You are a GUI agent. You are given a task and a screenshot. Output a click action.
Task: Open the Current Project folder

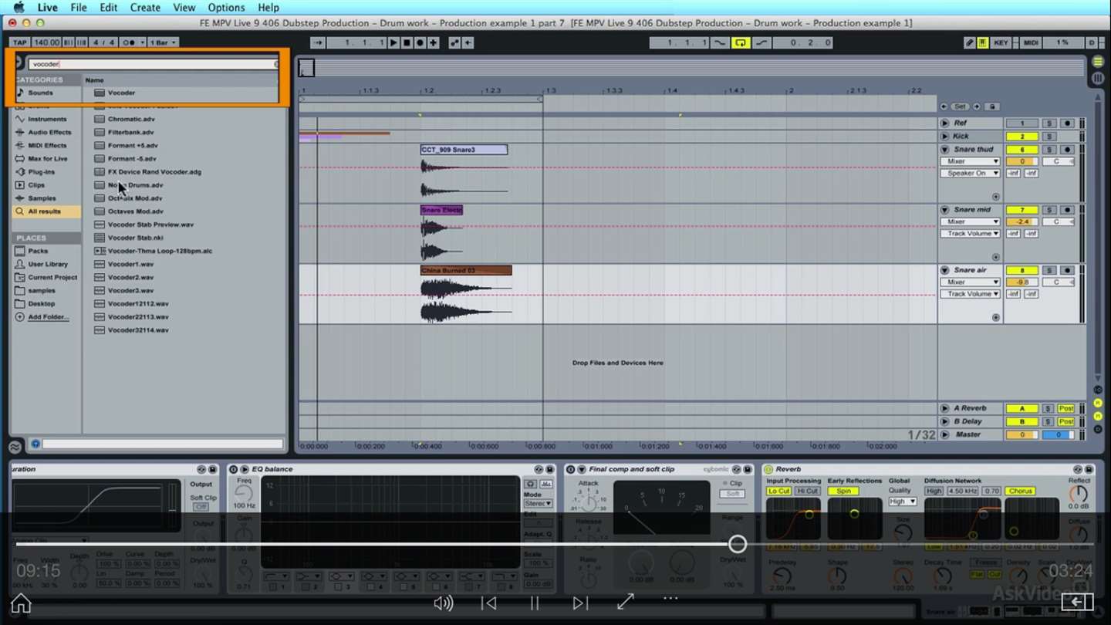point(52,277)
